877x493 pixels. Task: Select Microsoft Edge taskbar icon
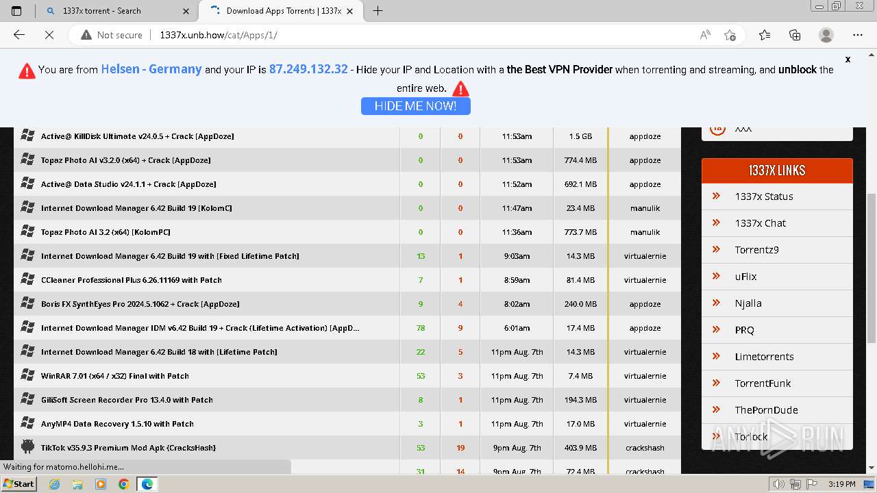tap(147, 484)
